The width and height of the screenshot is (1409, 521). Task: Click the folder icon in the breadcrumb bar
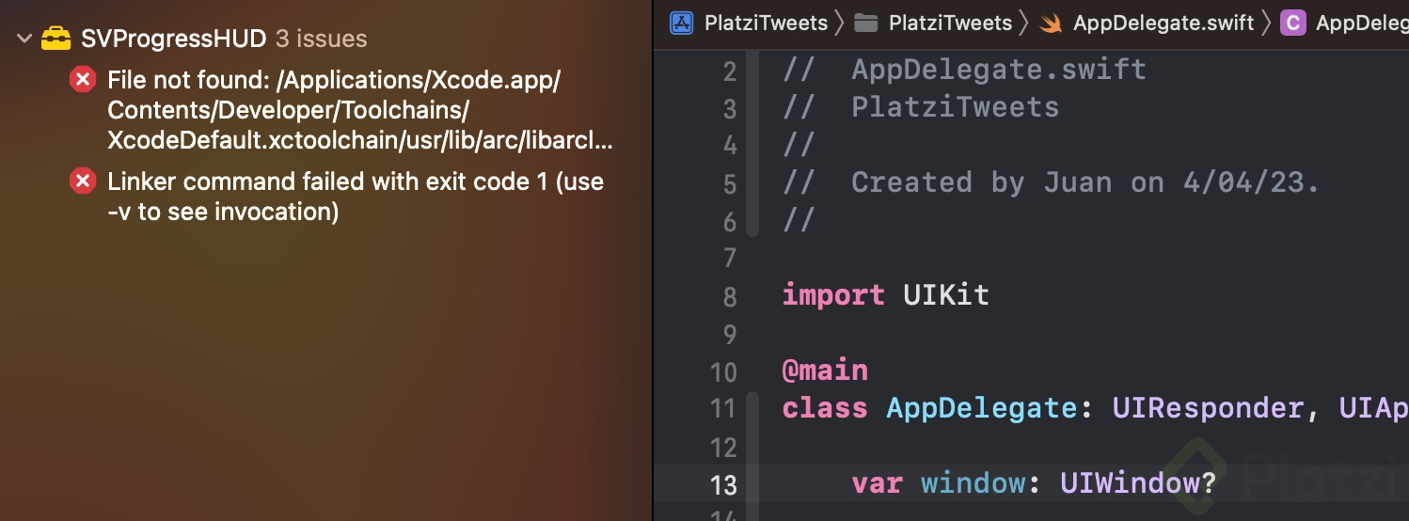coord(865,23)
